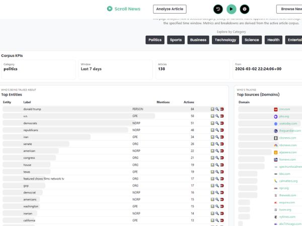Open the esquire.com source link
The width and height of the screenshot is (302, 226).
tap(287, 202)
